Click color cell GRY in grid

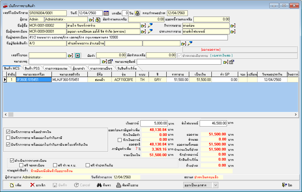coord(158,80)
